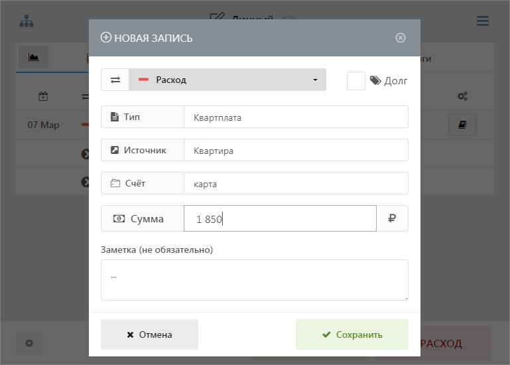510x365 pixels.
Task: Click the gears icon in the table header
Action: coord(462,96)
